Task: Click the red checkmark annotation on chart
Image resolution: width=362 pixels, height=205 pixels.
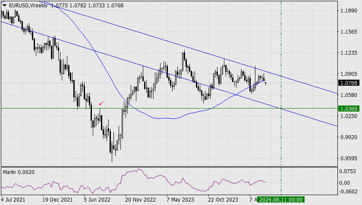Action: click(x=101, y=103)
